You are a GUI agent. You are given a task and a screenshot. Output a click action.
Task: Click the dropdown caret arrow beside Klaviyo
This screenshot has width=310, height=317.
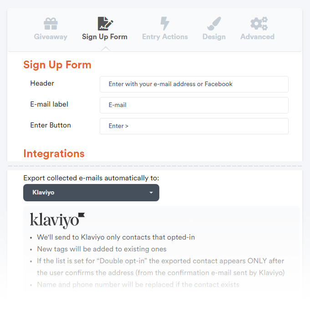151,193
